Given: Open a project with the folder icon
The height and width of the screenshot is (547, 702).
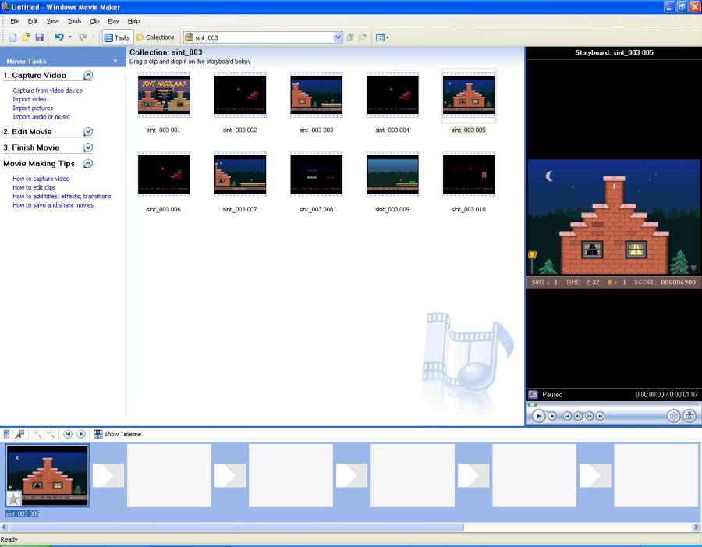Looking at the screenshot, I should [26, 37].
